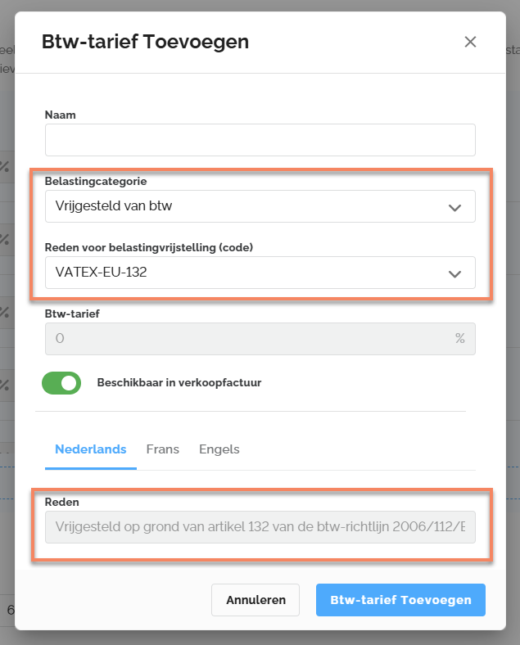Close the Btw-tarief Toevoegen dialog
520x645 pixels.
(x=470, y=42)
